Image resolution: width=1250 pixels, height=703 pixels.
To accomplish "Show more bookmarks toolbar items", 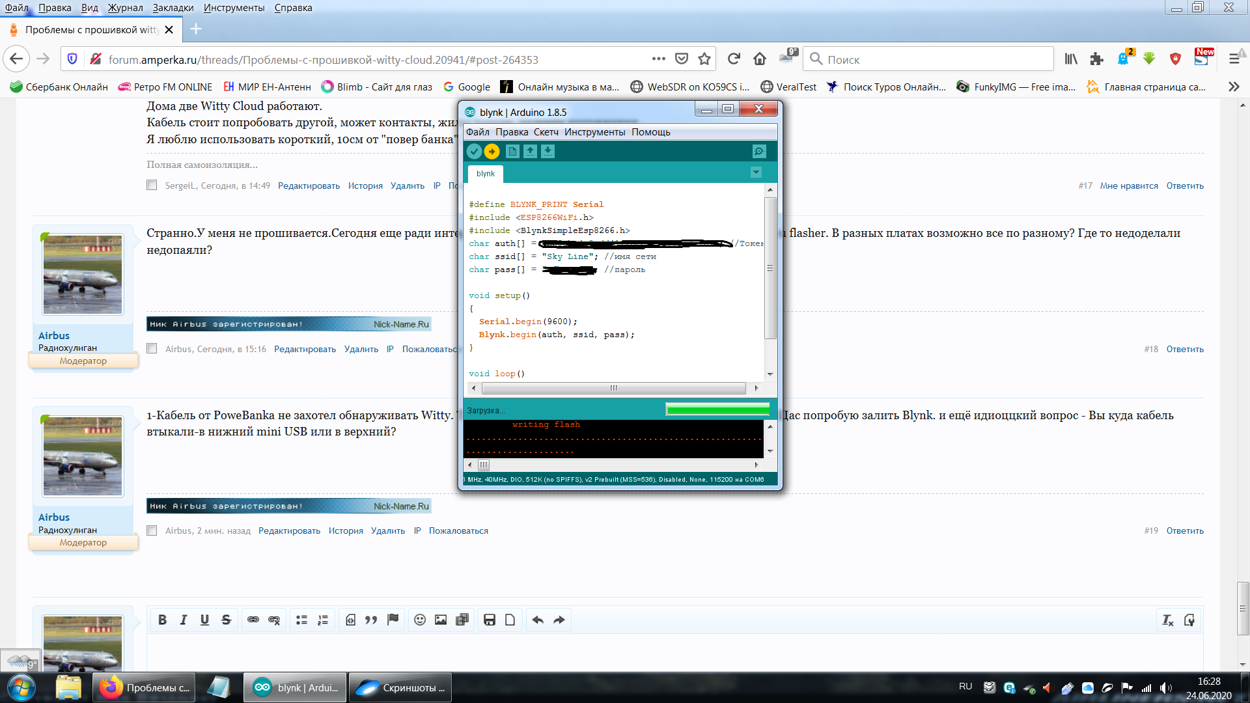I will point(1234,87).
